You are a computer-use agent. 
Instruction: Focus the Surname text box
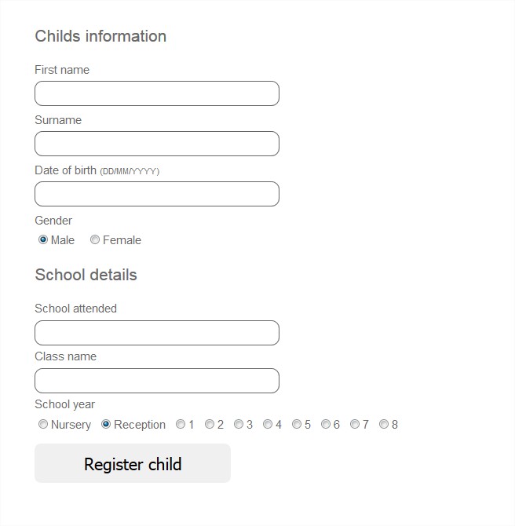[x=157, y=144]
